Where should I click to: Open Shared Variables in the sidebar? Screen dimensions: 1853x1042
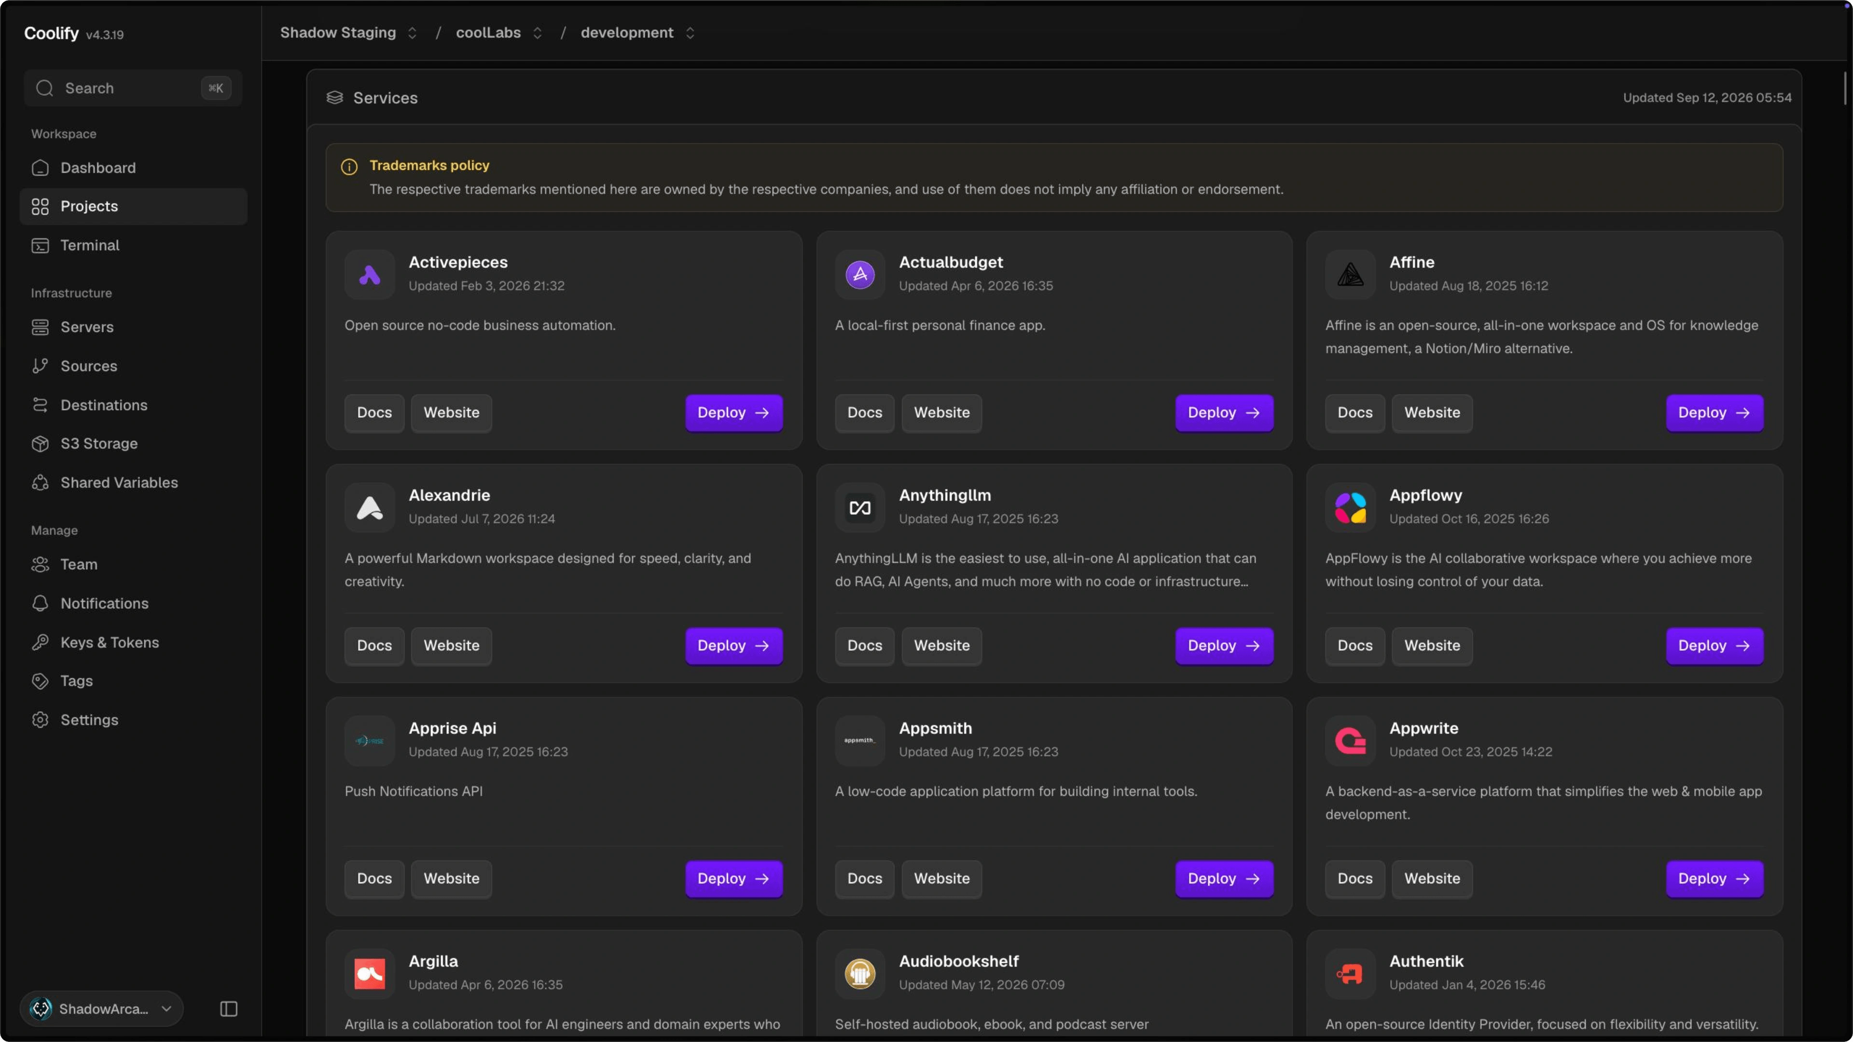133,482
